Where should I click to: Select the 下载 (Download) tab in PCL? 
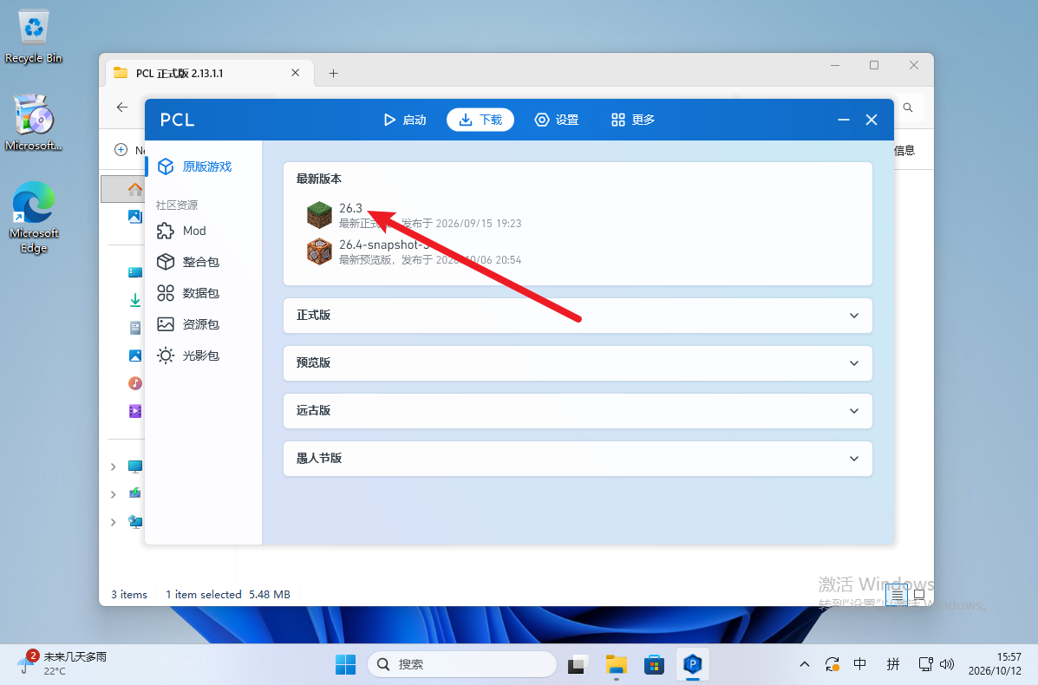[x=480, y=120]
